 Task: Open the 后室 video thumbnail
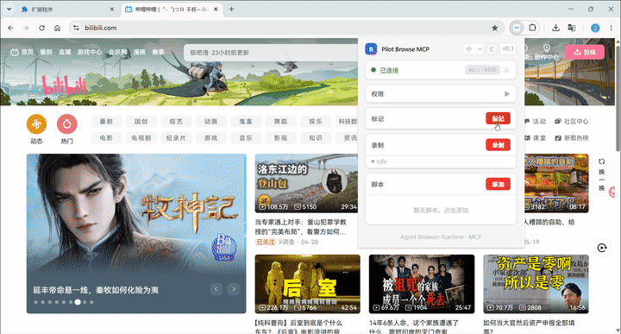click(307, 284)
